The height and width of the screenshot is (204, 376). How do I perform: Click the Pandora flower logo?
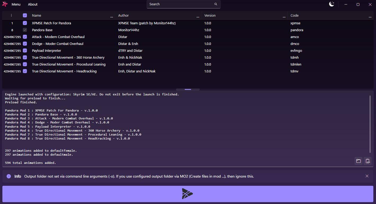tap(5, 4)
